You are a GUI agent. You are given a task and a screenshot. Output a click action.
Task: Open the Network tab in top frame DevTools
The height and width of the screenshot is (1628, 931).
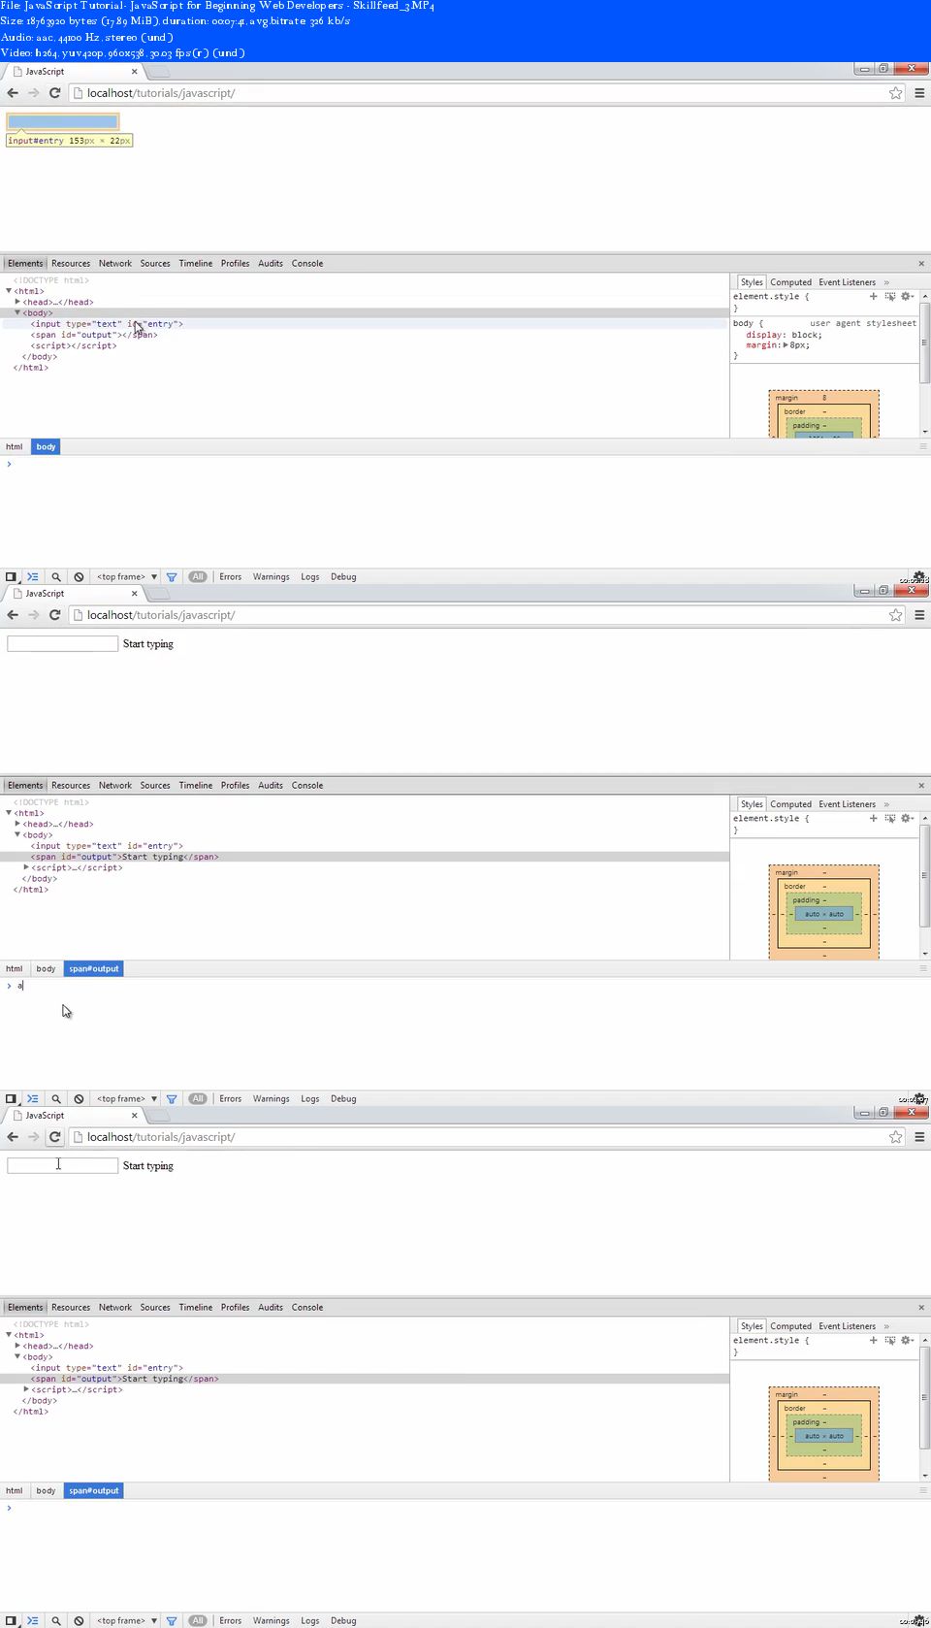[115, 264]
